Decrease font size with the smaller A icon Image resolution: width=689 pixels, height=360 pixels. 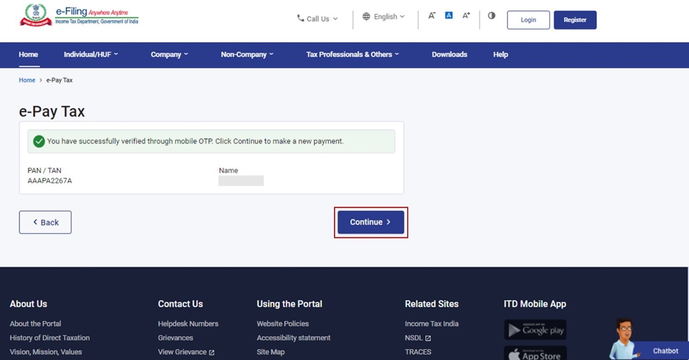tap(432, 15)
